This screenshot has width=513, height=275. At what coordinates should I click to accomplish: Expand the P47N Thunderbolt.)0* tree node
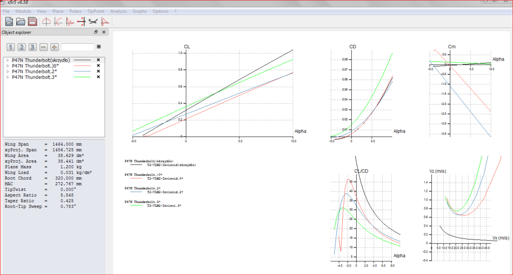pos(8,66)
